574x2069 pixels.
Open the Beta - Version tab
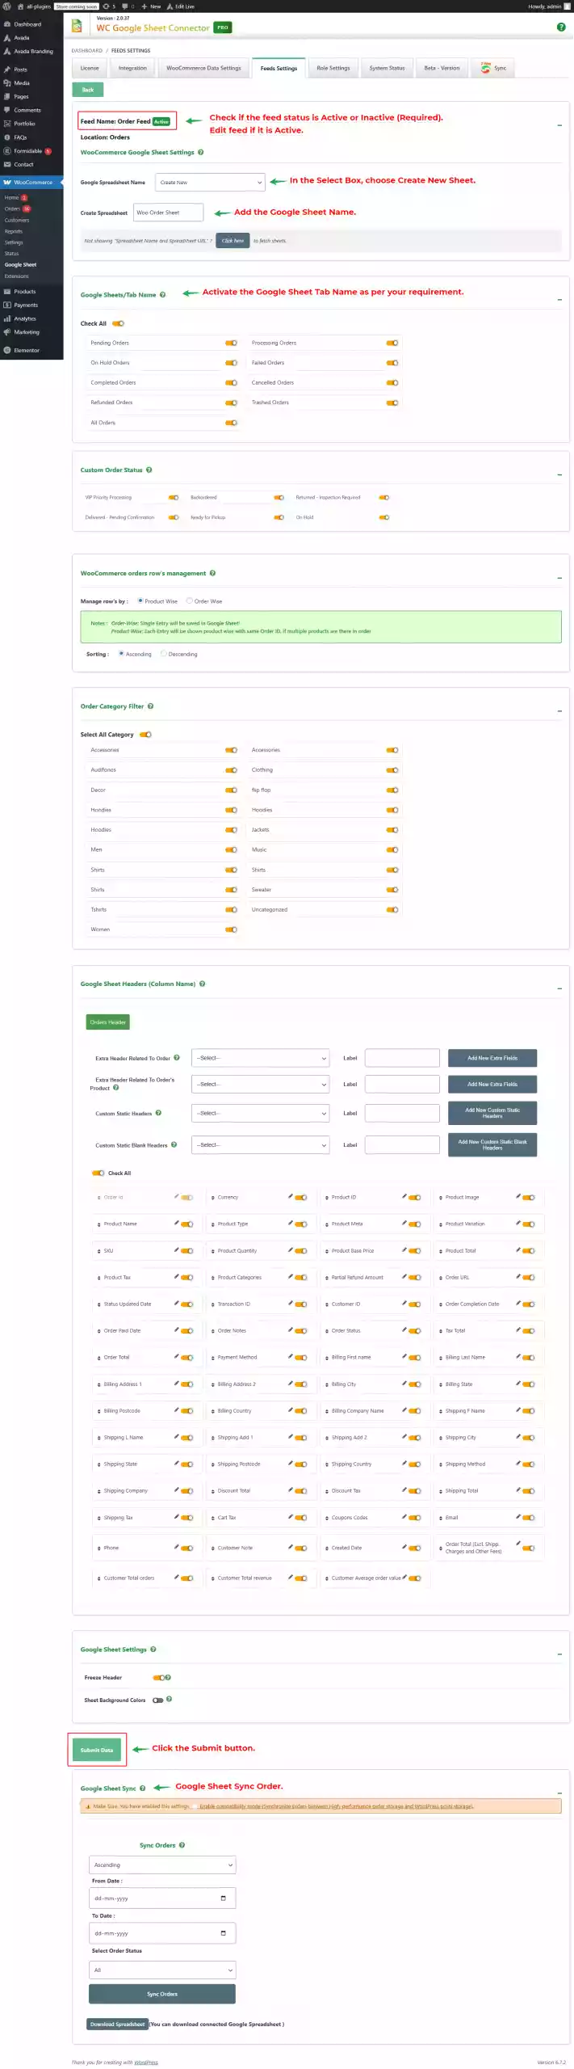442,68
